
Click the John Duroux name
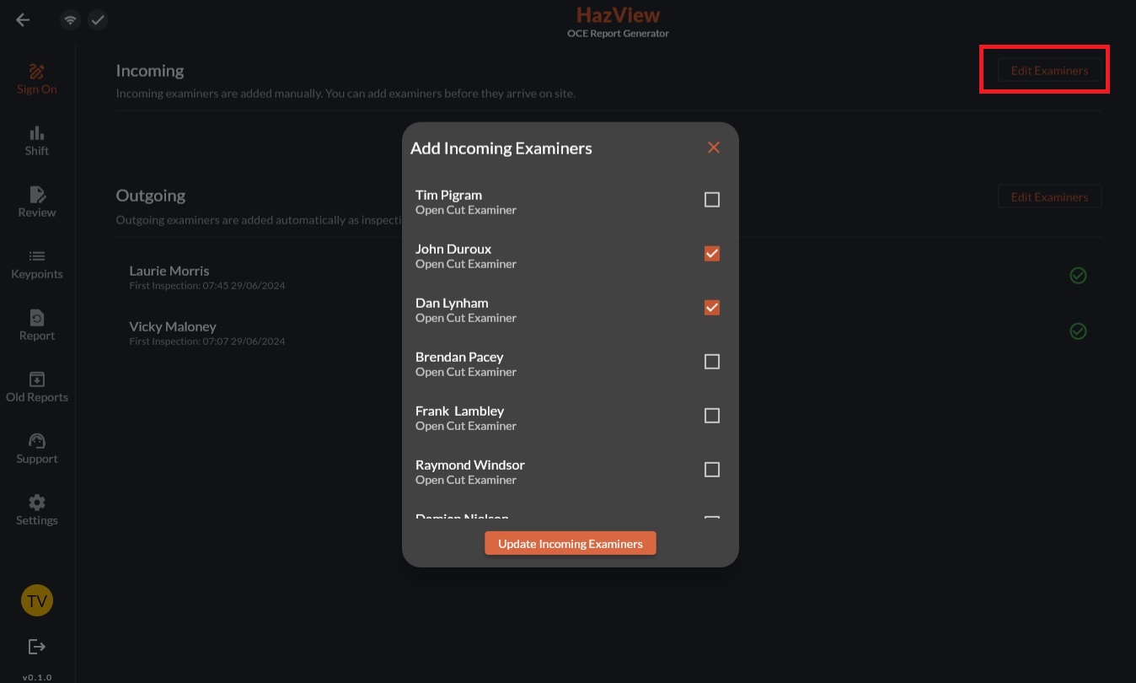click(x=453, y=249)
